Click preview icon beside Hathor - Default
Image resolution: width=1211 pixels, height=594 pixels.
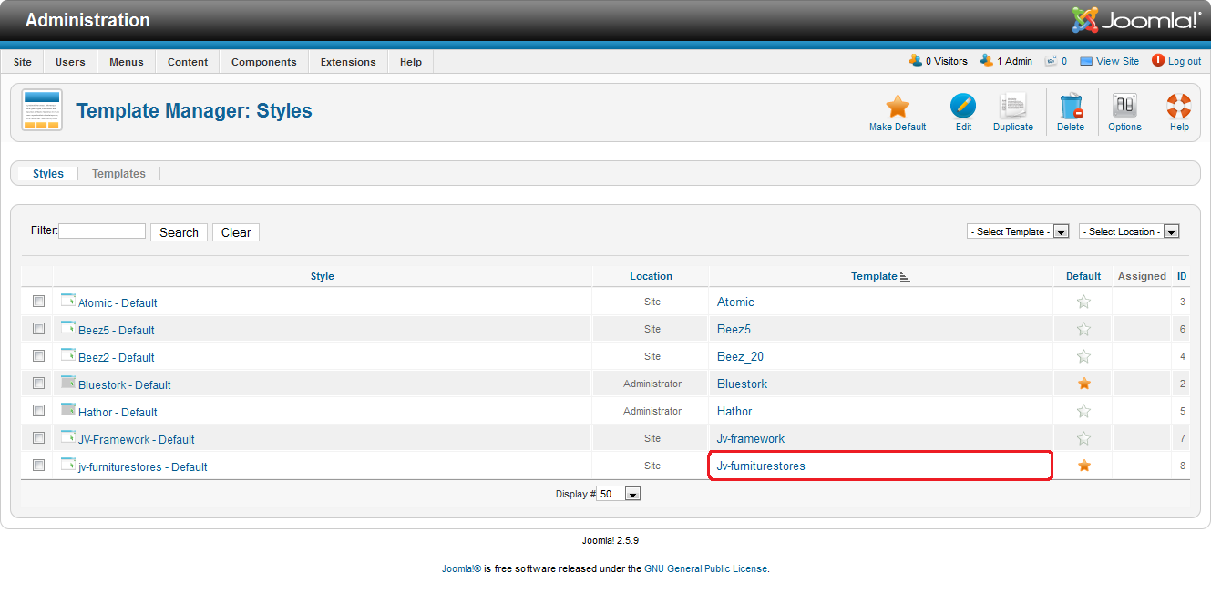(68, 409)
